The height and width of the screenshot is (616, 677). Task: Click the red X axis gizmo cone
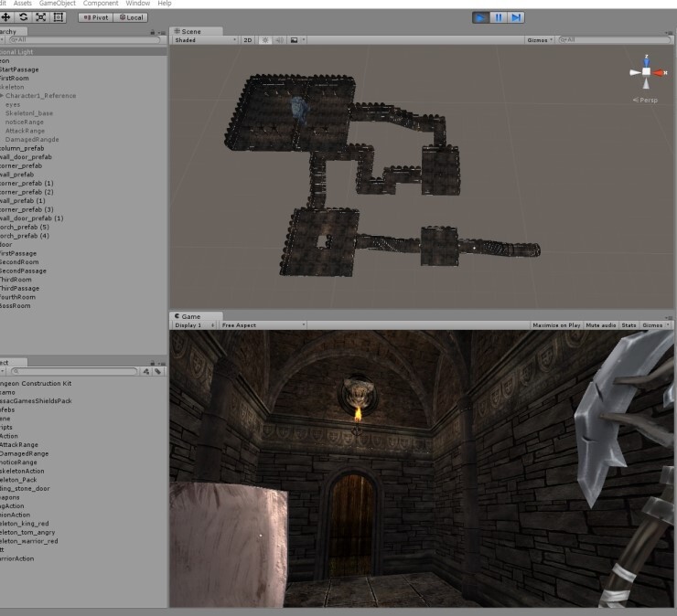pos(660,73)
